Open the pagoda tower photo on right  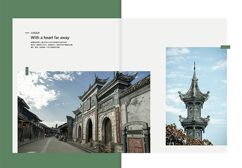(196, 96)
